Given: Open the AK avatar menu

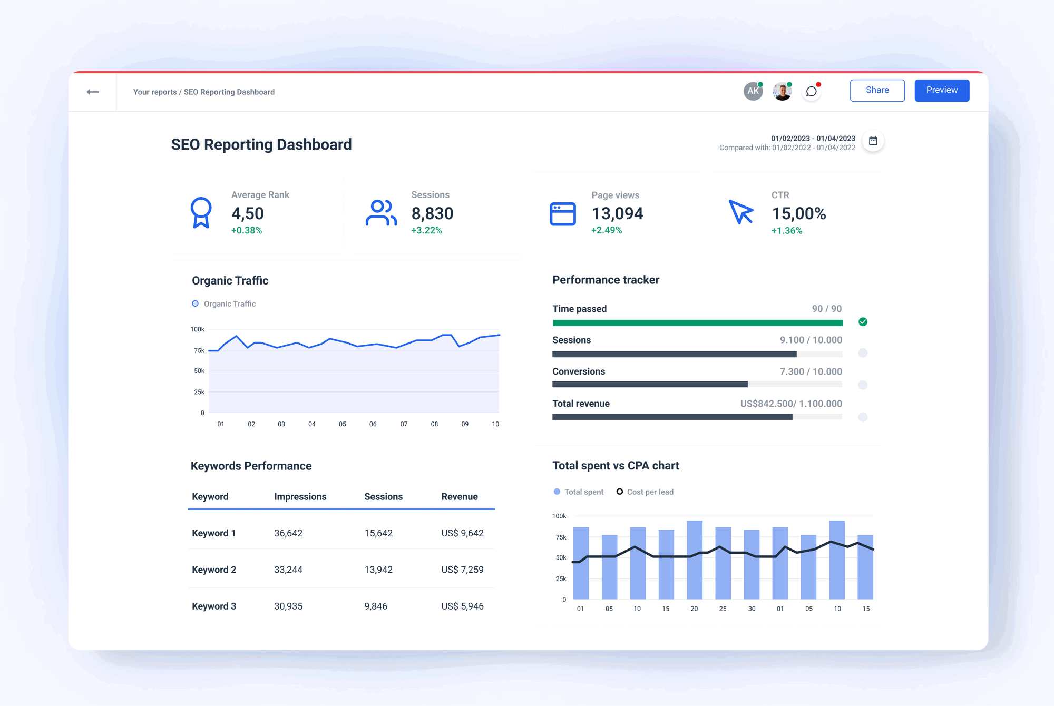Looking at the screenshot, I should pyautogui.click(x=753, y=91).
